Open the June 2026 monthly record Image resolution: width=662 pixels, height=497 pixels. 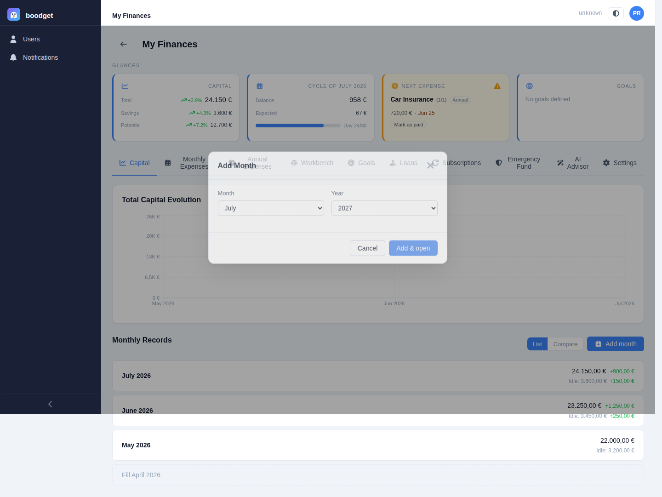378,411
